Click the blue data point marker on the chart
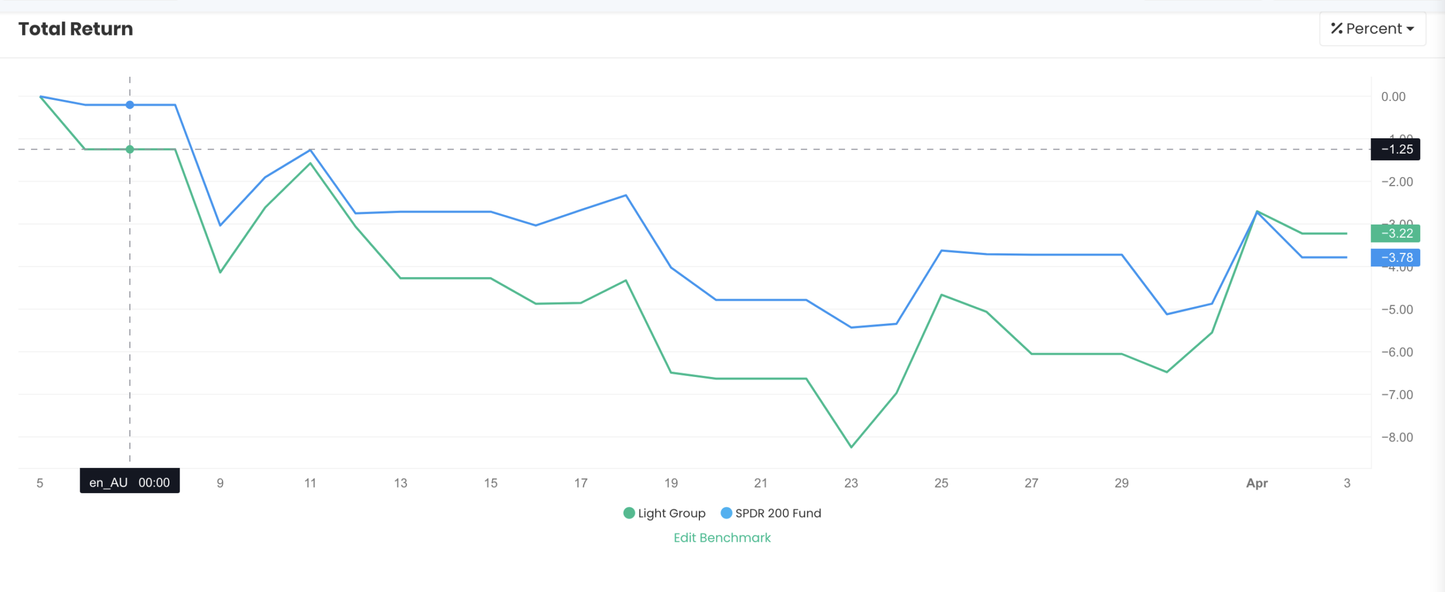1445x592 pixels. click(130, 104)
